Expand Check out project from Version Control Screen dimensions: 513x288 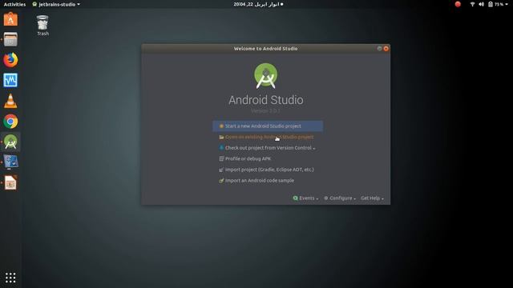(268, 148)
